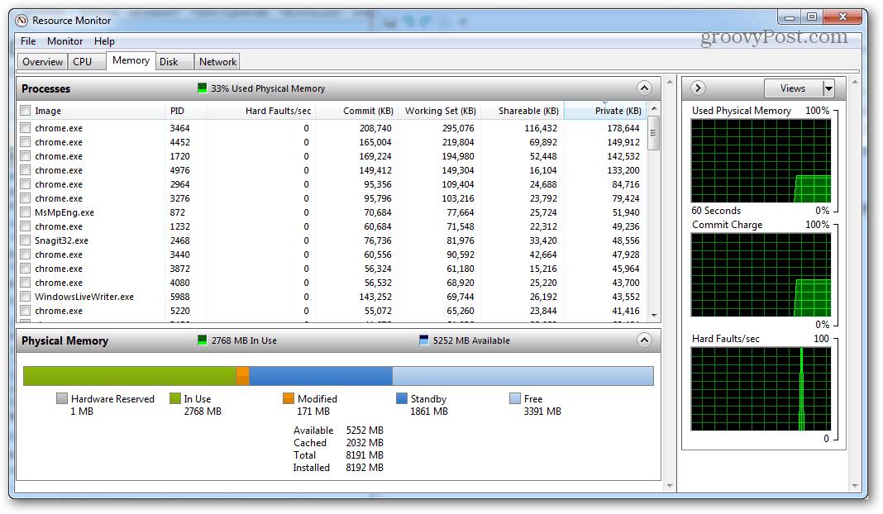Click the PID value 3464

(179, 128)
